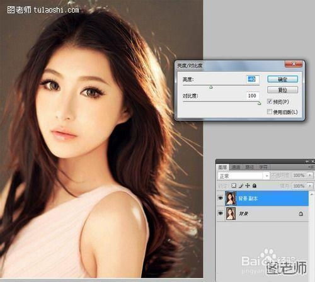Screen dimensions: 315x282
Task: Expand the opacity 100% slider arrow
Action: pyautogui.click(x=310, y=175)
